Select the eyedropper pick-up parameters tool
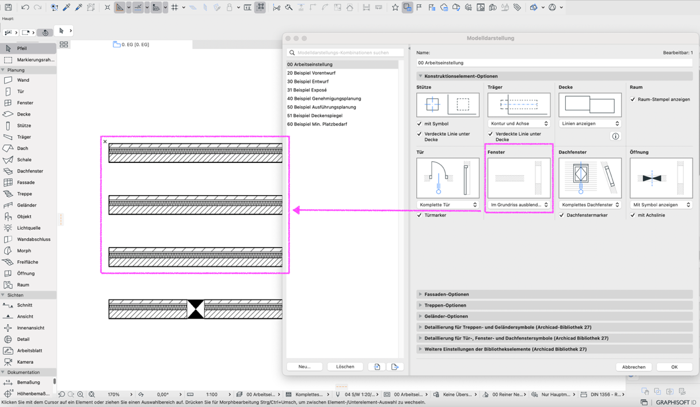Viewport: 700px width, 407px height. coord(67,7)
